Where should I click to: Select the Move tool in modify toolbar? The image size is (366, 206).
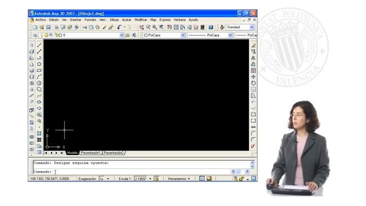(253, 77)
